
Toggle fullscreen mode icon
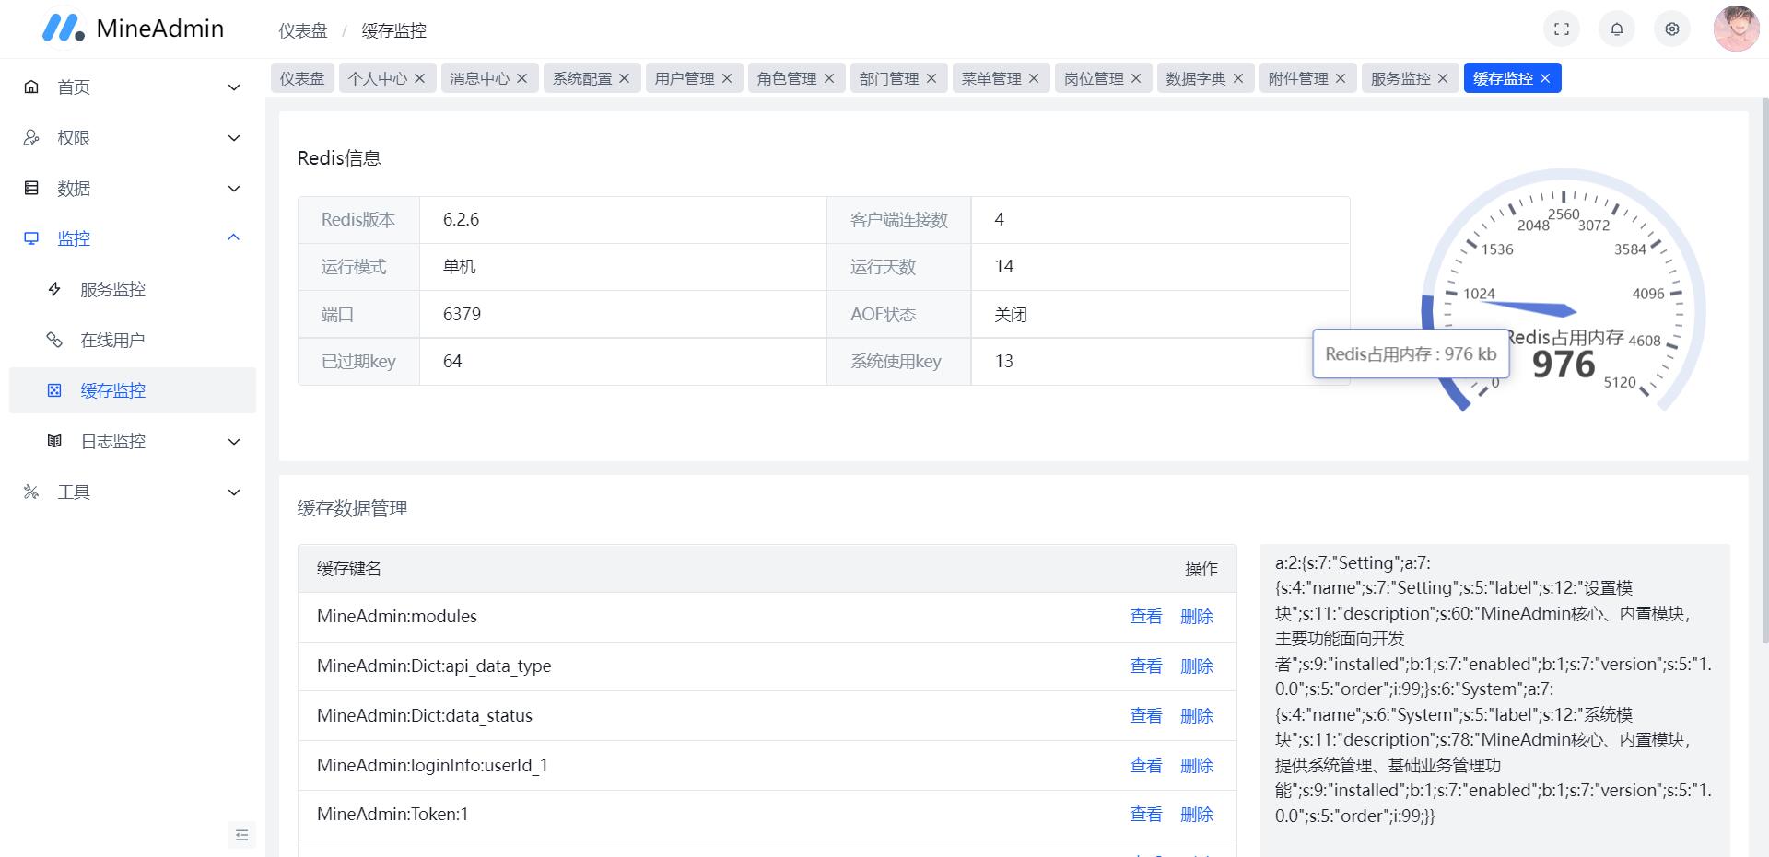[1562, 29]
